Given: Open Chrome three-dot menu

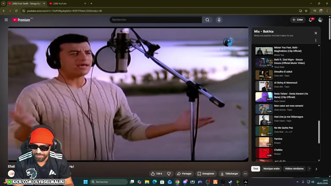Looking at the screenshot, I should (327, 11).
